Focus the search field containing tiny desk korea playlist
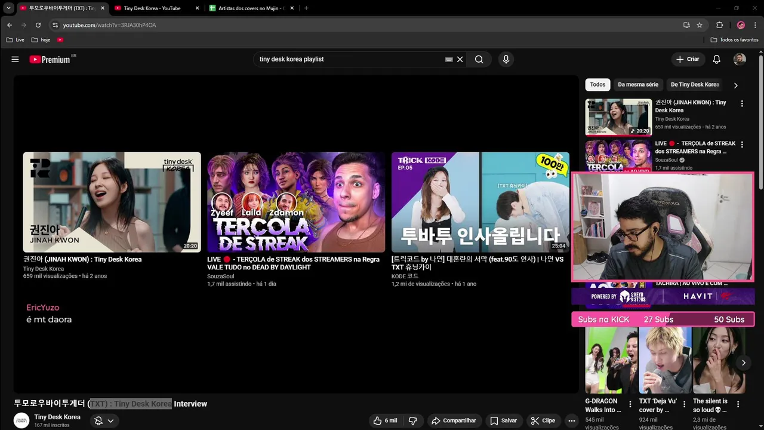 pyautogui.click(x=349, y=59)
